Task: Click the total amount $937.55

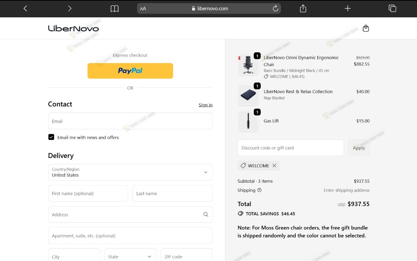Action: (x=359, y=204)
